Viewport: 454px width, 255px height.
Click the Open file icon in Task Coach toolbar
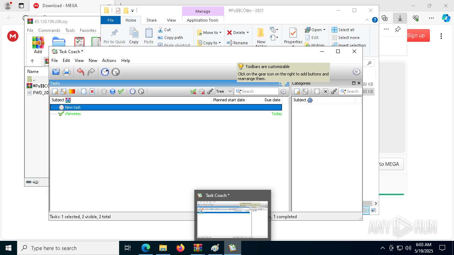click(56, 72)
